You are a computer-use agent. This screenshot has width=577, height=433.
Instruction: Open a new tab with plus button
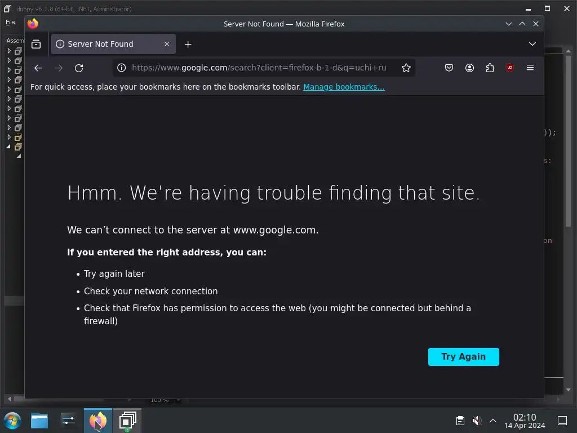(x=188, y=44)
